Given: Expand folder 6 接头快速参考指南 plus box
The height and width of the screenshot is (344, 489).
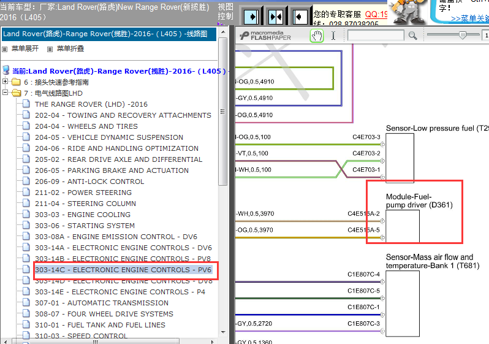Looking at the screenshot, I should tap(5, 82).
